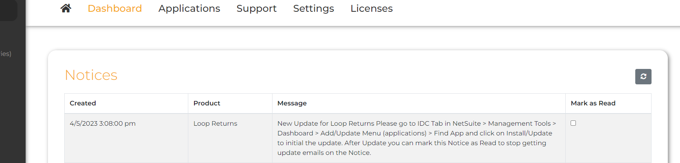Click the New Update notice message text

click(x=415, y=138)
